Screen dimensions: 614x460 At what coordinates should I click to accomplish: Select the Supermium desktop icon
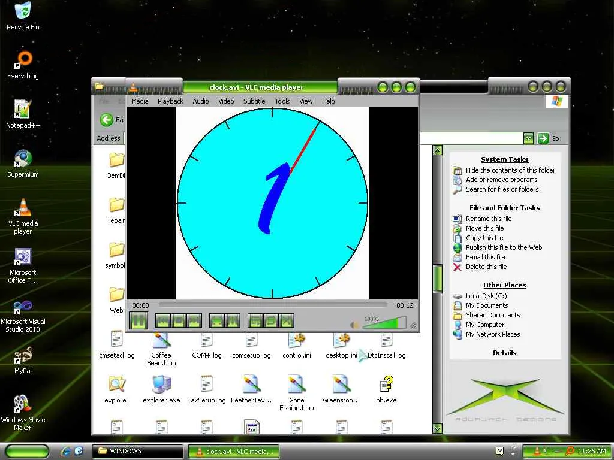tap(23, 164)
